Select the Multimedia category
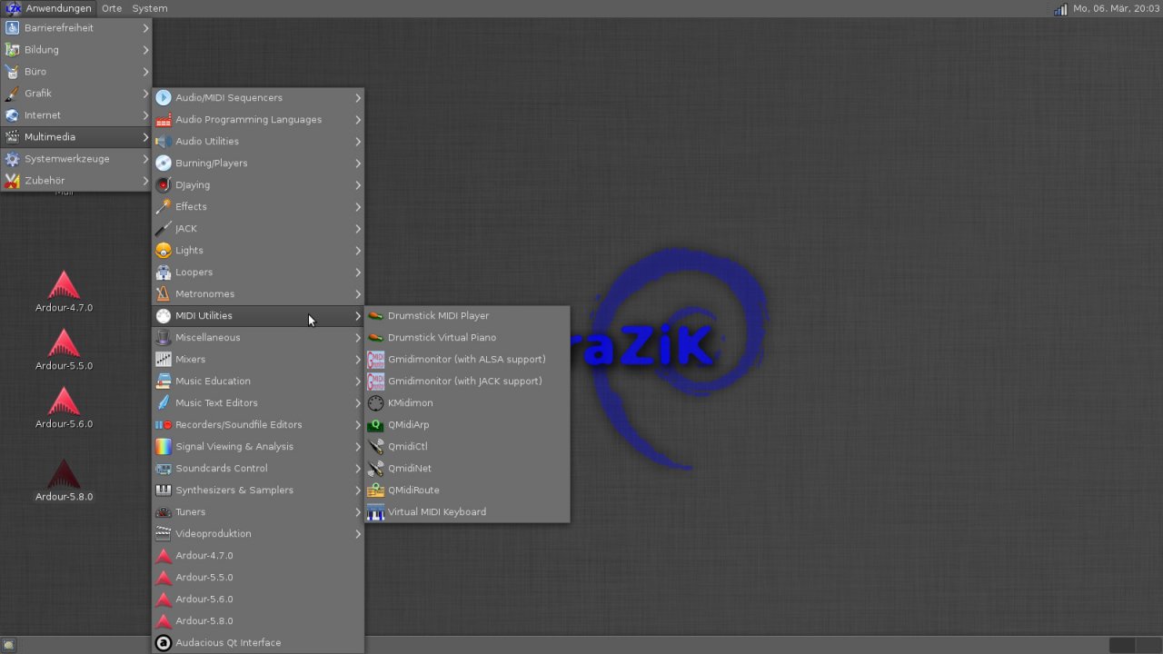 tap(76, 137)
